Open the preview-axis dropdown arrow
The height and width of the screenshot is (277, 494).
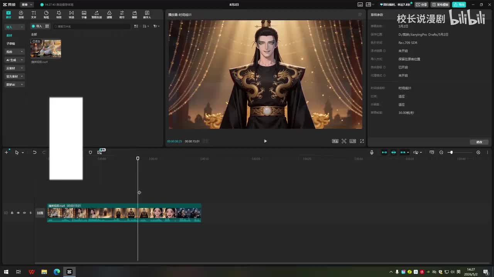[x=421, y=152]
